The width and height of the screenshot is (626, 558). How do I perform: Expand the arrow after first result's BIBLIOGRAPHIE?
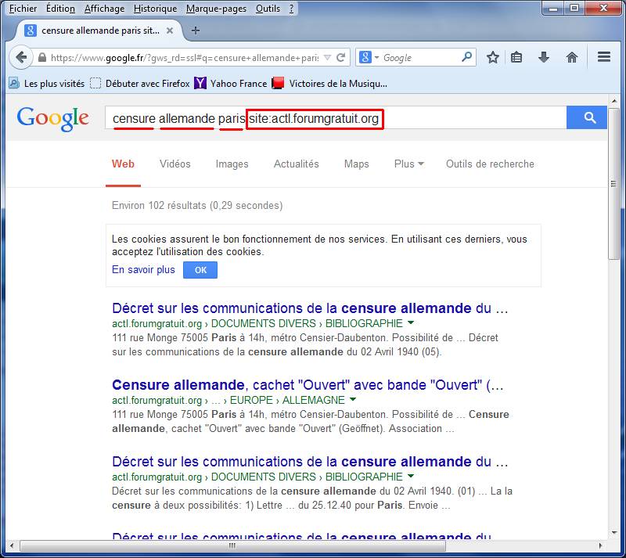pyautogui.click(x=411, y=322)
